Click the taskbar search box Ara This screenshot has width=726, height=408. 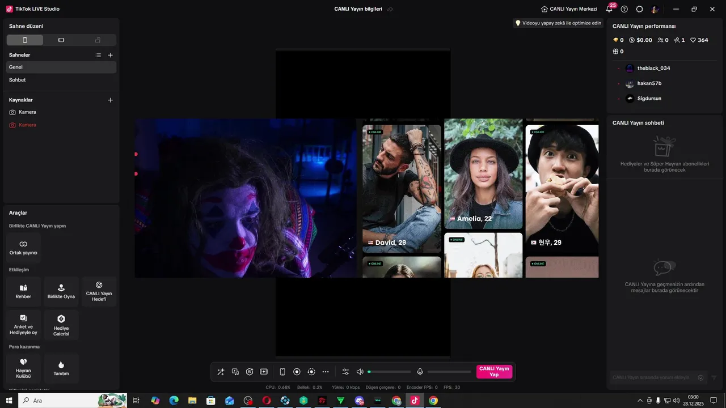click(x=73, y=401)
